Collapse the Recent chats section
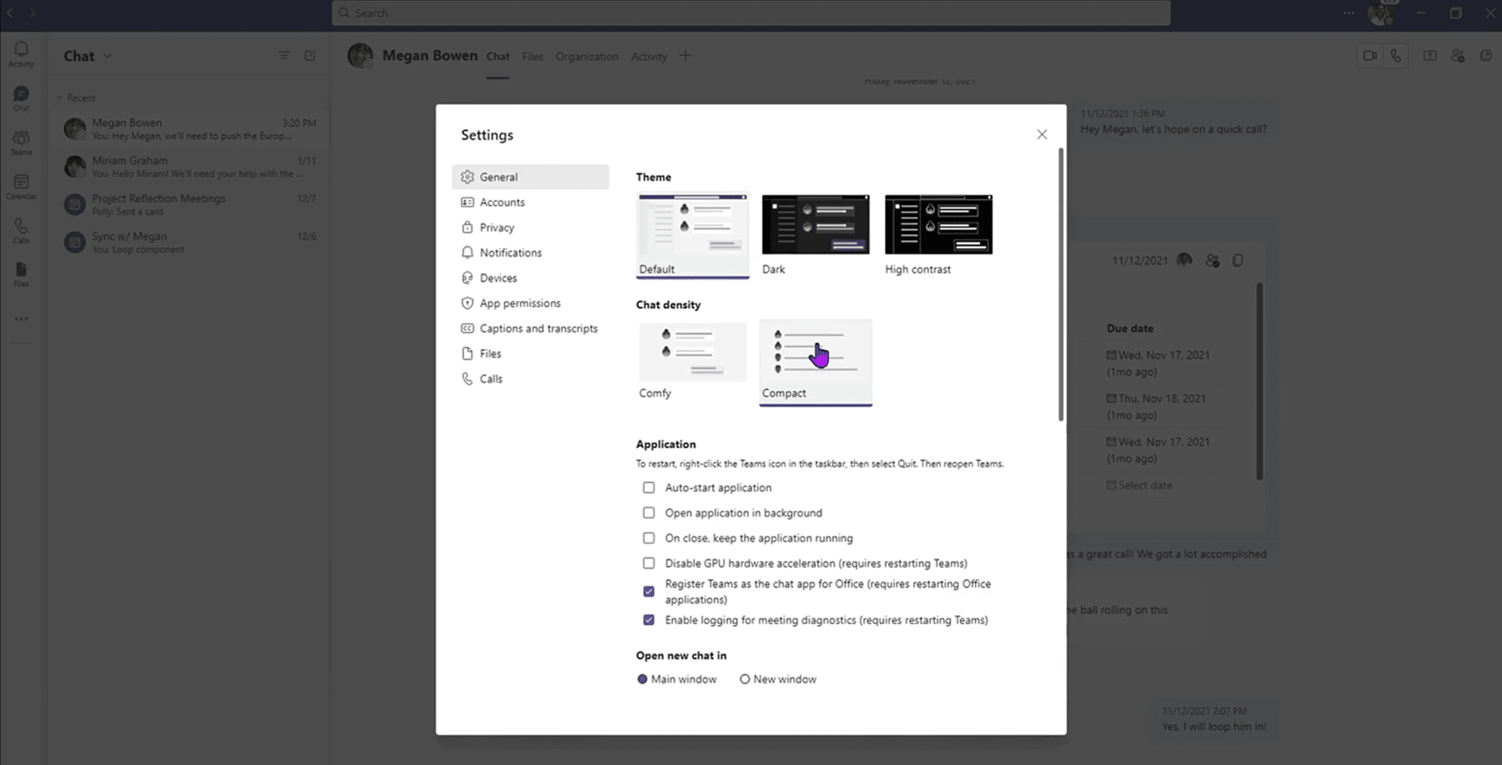The height and width of the screenshot is (765, 1502). click(59, 98)
